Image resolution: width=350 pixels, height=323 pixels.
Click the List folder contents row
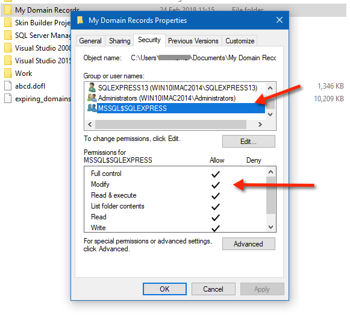coord(175,206)
